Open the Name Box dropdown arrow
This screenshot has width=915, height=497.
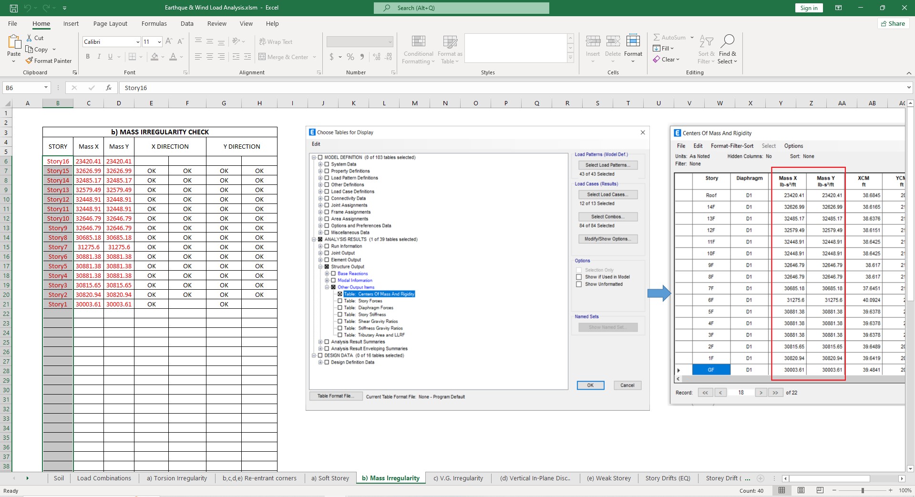pos(46,88)
